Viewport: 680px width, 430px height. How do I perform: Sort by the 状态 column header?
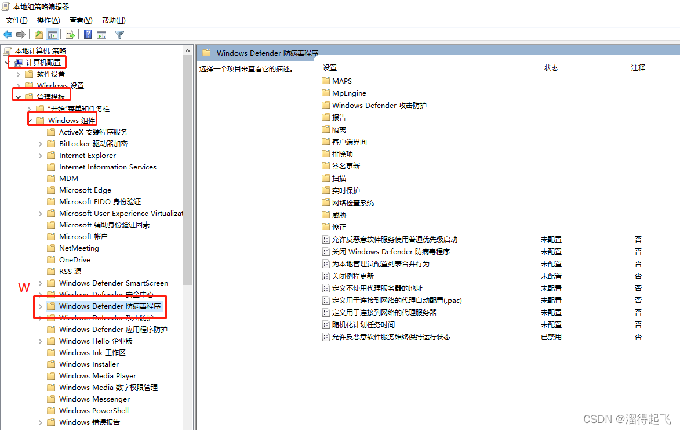click(551, 68)
